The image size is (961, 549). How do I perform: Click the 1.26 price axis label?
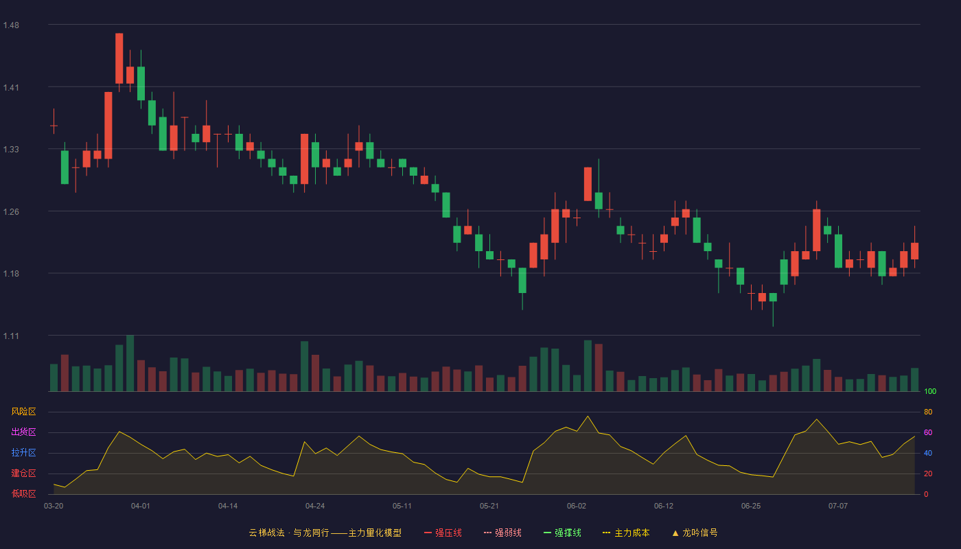(11, 211)
